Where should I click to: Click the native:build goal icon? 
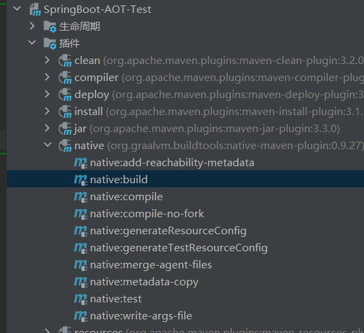(x=80, y=180)
